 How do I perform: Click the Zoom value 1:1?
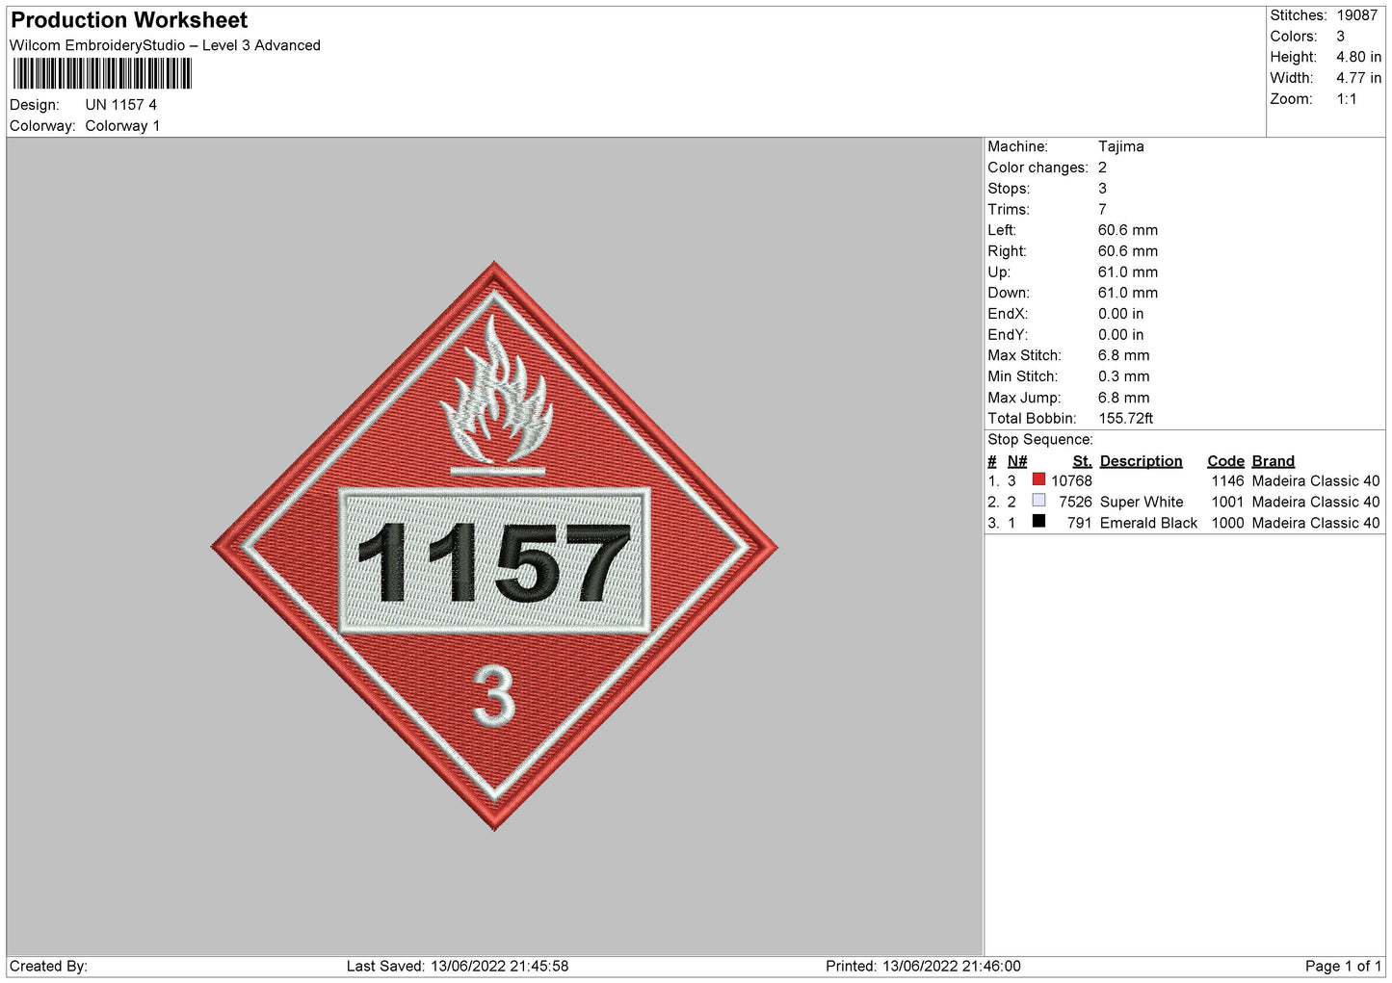click(1347, 99)
